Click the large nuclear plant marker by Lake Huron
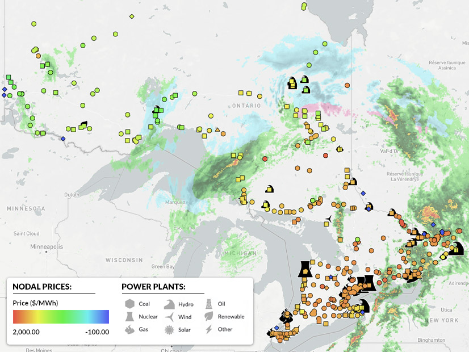 pos(305,269)
